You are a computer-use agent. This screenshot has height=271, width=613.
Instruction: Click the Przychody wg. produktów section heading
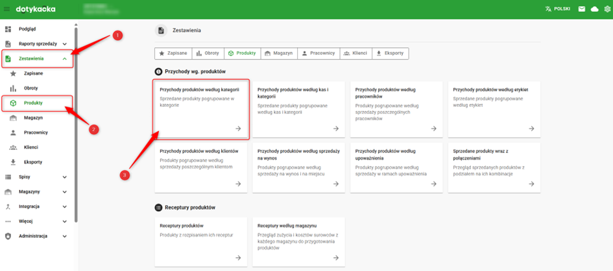[x=195, y=72]
